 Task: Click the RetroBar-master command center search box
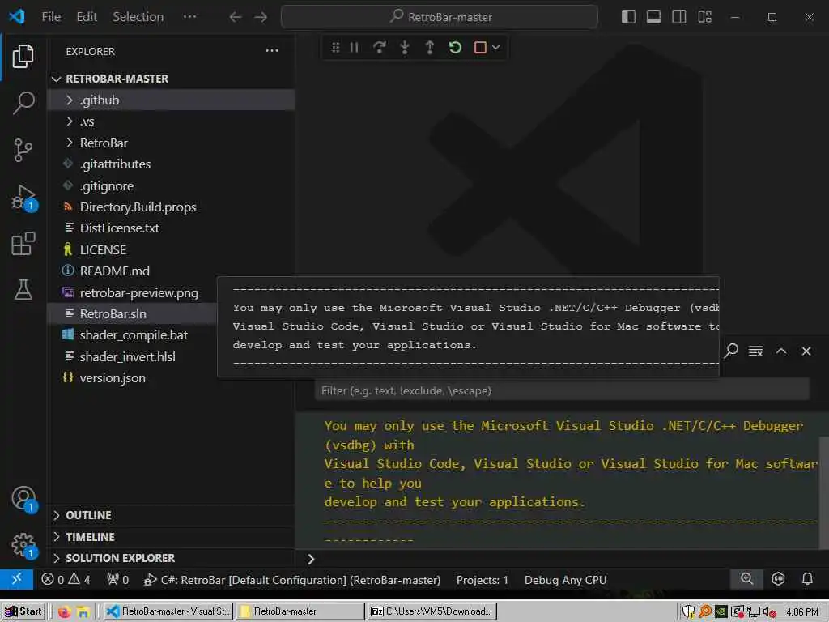point(440,17)
